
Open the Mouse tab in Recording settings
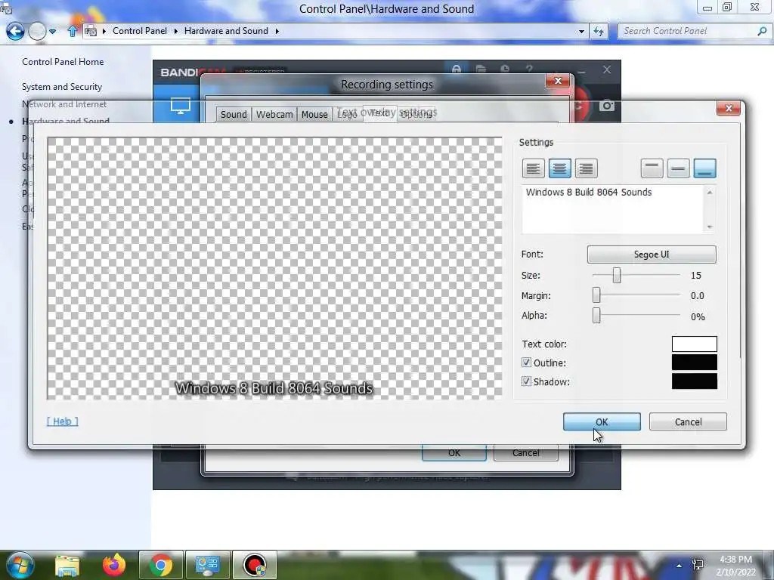pos(314,115)
